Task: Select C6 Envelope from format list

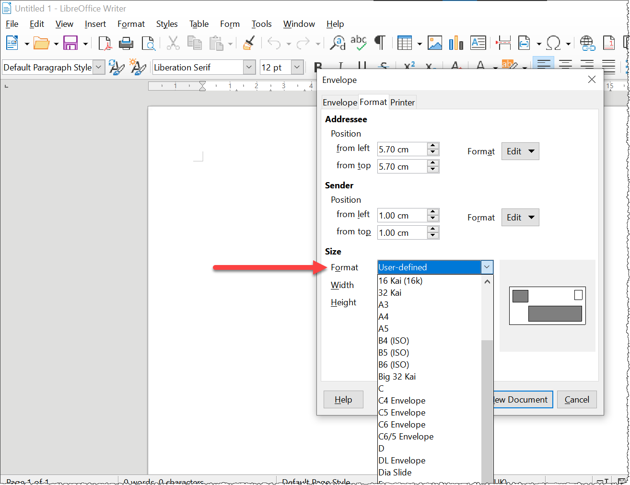Action: [x=402, y=425]
